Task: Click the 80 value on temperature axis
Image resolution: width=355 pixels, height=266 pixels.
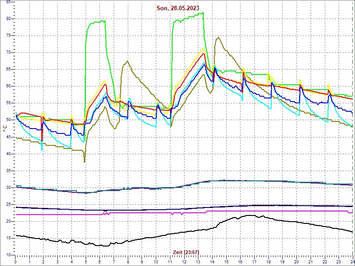Action: click(8, 19)
